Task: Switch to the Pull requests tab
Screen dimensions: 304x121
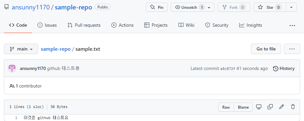Action: [84, 25]
